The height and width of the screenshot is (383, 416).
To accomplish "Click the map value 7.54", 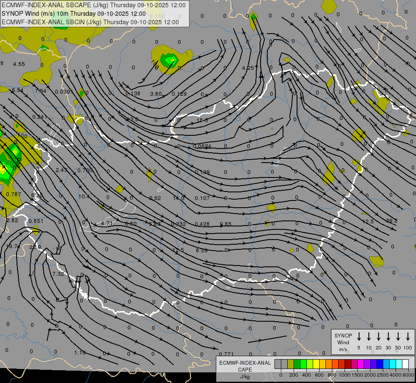I will tap(41, 91).
